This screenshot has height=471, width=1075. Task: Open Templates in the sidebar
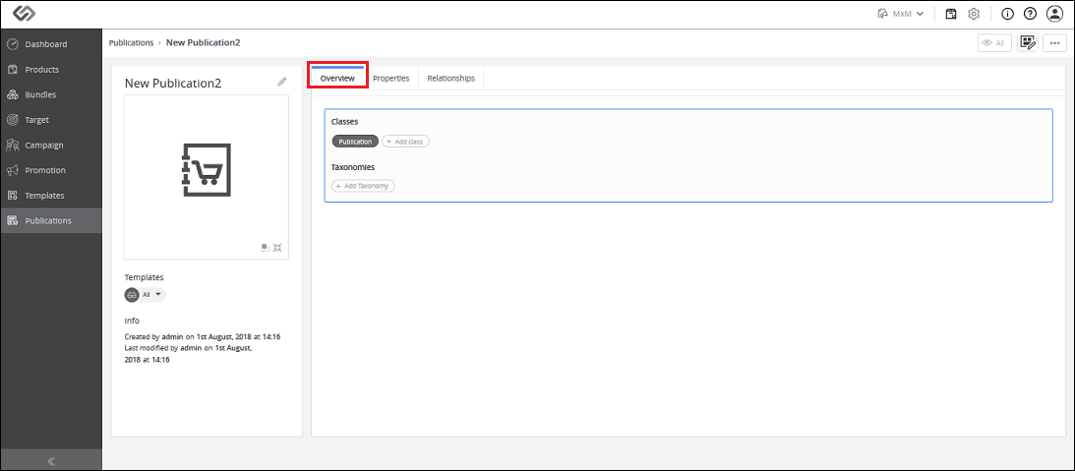coord(51,196)
